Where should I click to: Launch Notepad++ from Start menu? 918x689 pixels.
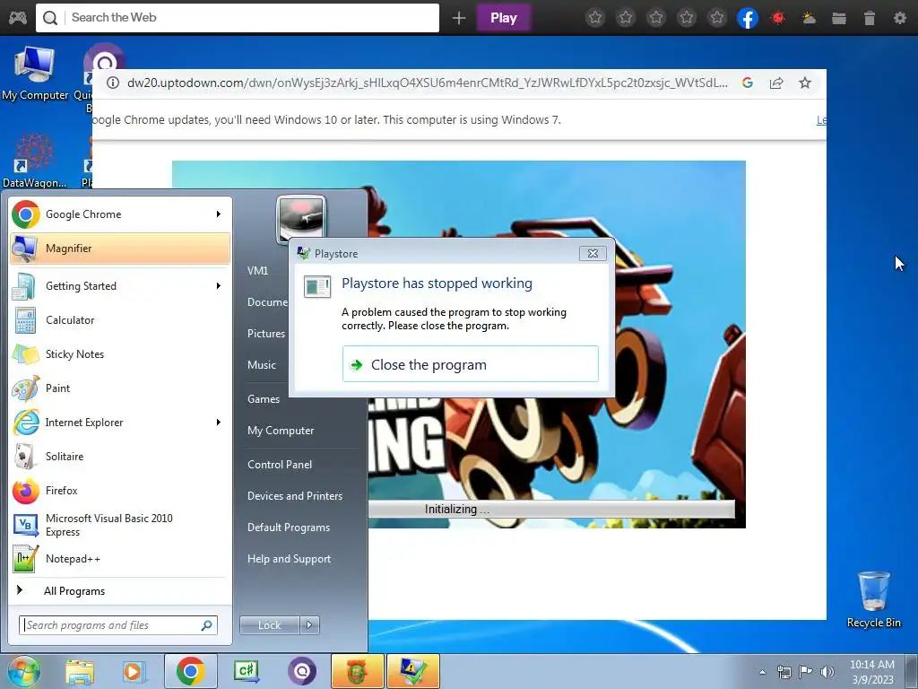click(120, 559)
